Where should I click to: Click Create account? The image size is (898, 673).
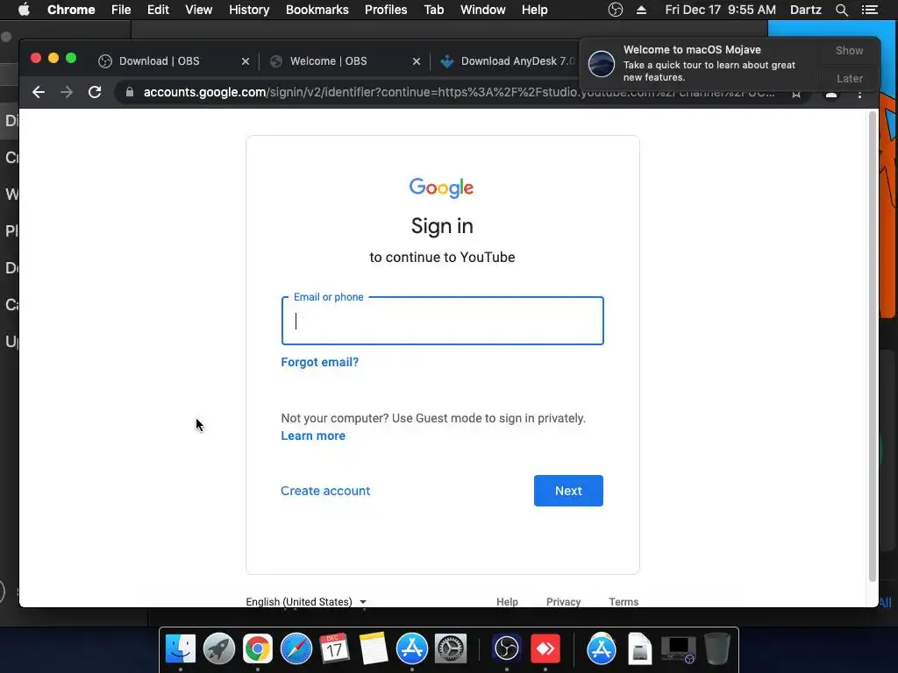325,491
